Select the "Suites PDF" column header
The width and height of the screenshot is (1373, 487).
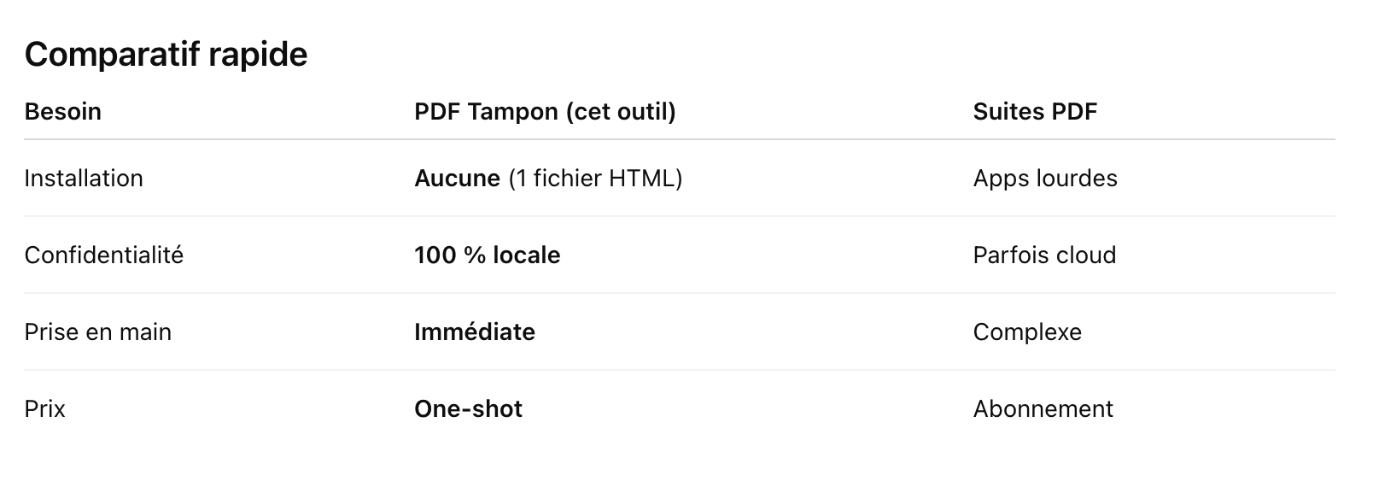click(1035, 112)
